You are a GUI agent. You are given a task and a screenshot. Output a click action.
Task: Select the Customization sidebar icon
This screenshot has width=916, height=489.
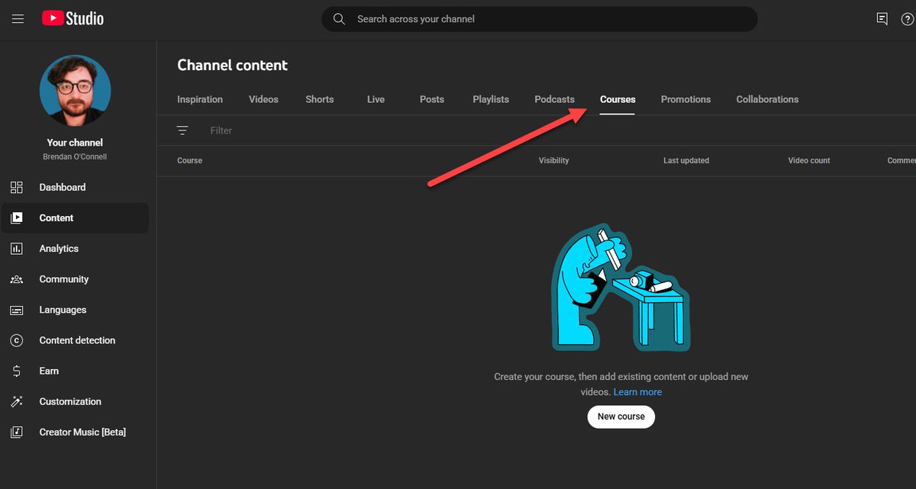tap(17, 401)
